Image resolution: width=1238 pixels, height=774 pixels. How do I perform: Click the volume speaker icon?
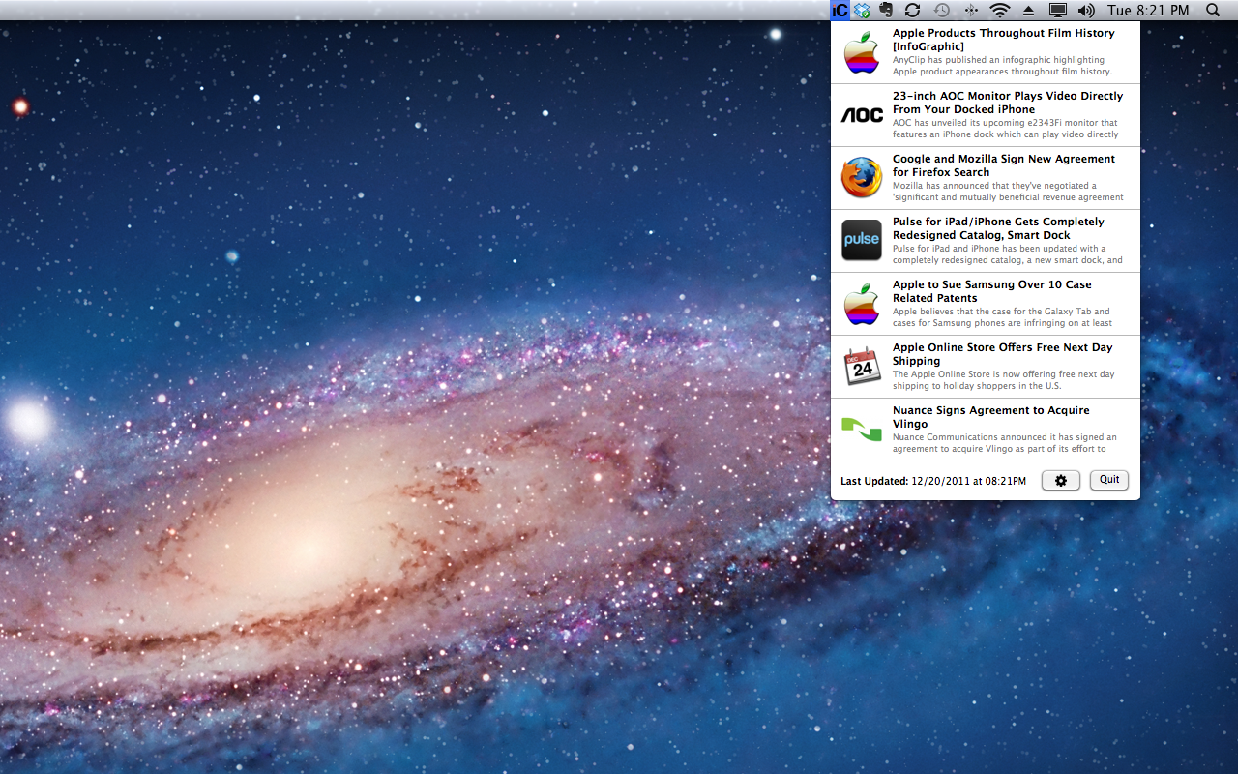1086,11
